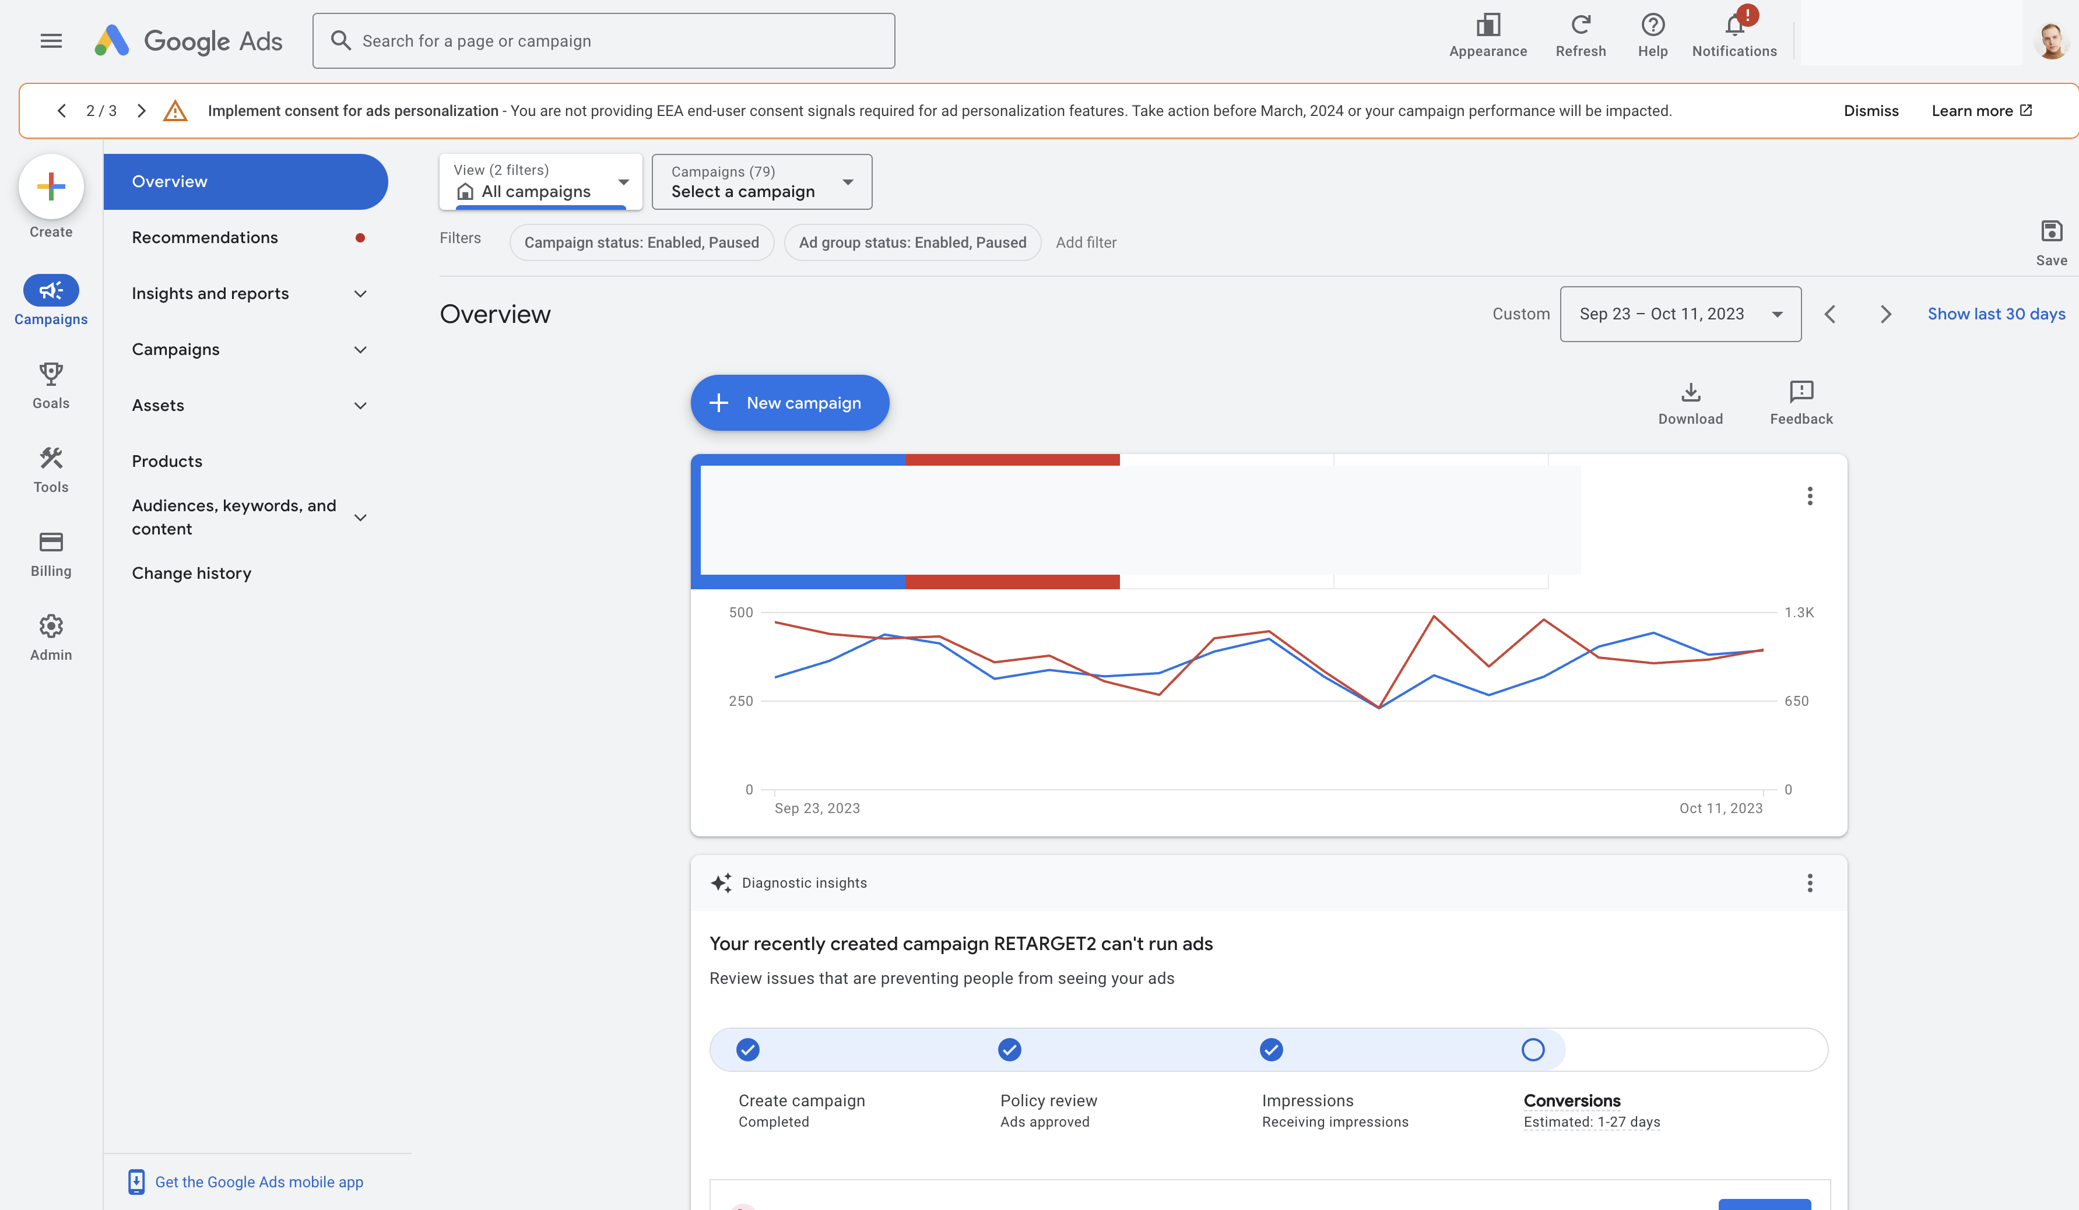Create a New campaign
The height and width of the screenshot is (1210, 2079).
tap(789, 403)
